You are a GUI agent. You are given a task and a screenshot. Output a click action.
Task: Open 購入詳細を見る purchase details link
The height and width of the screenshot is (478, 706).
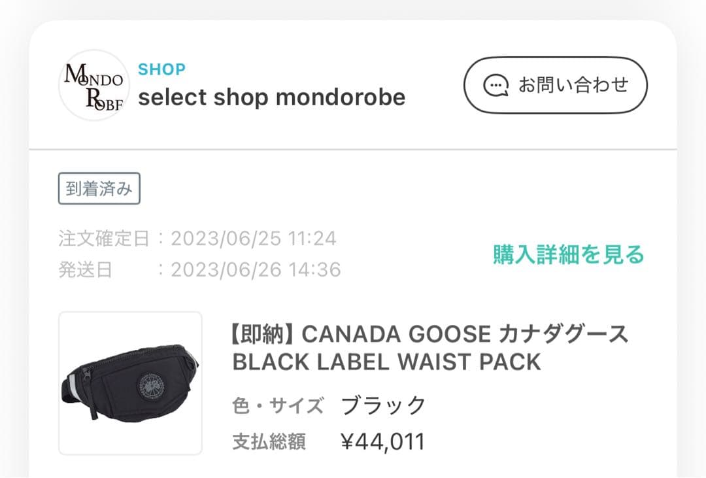point(565,255)
